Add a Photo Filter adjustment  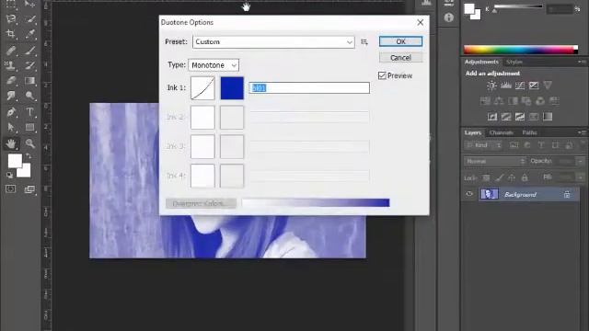click(525, 101)
